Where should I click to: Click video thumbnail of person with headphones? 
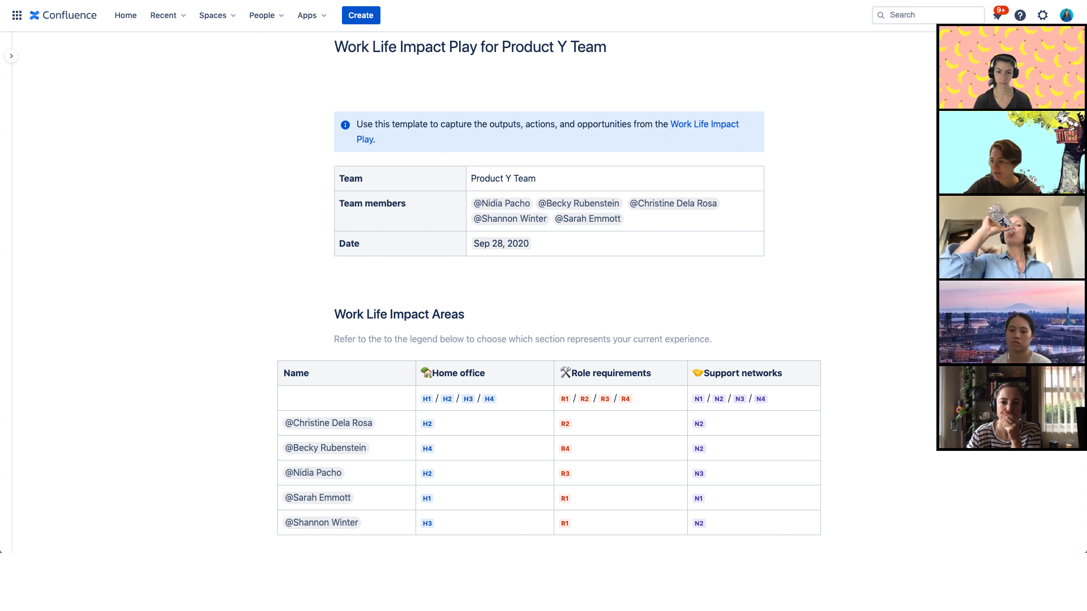click(x=1012, y=66)
